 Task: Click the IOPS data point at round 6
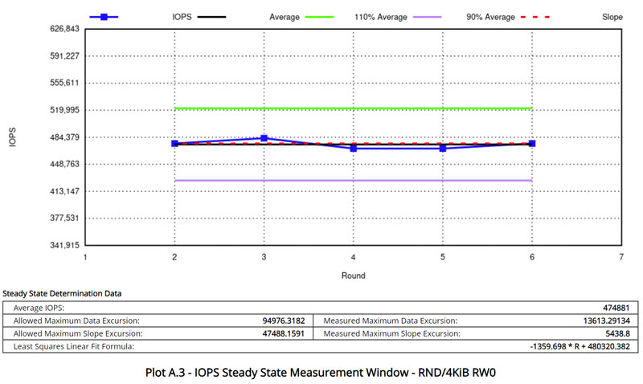pos(532,143)
